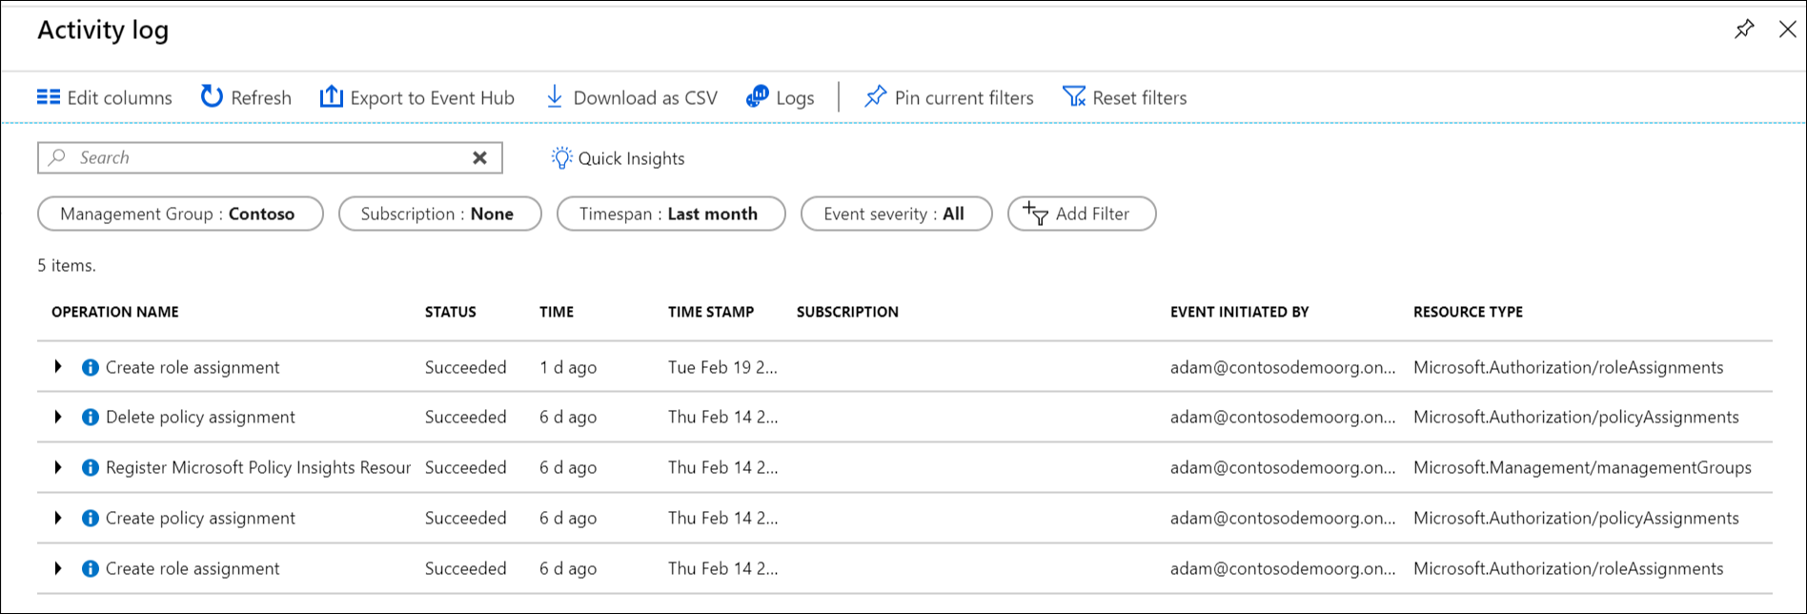
Task: Open Logs from the toolbar icon
Action: [x=758, y=97]
